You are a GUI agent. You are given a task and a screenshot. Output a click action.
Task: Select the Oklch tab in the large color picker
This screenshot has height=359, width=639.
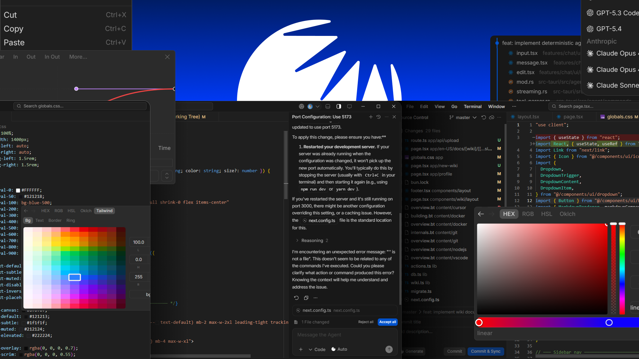click(567, 214)
